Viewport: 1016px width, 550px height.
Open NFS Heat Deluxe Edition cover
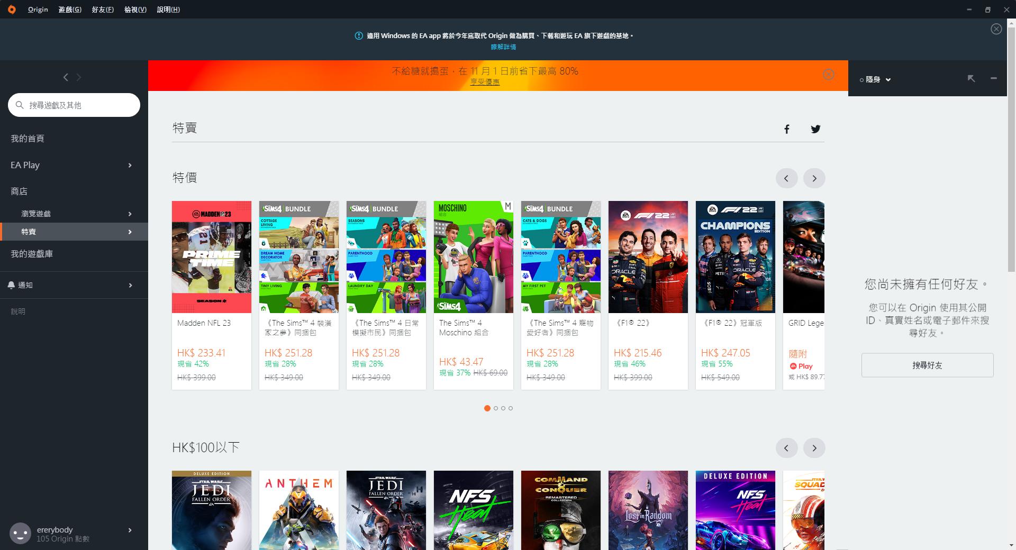point(736,510)
